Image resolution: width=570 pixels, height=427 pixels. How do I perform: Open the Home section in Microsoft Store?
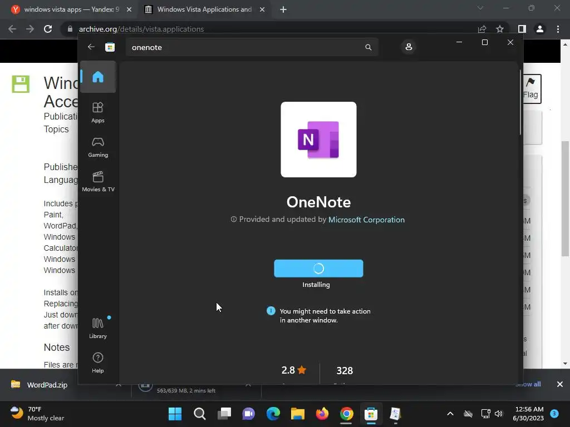[98, 77]
